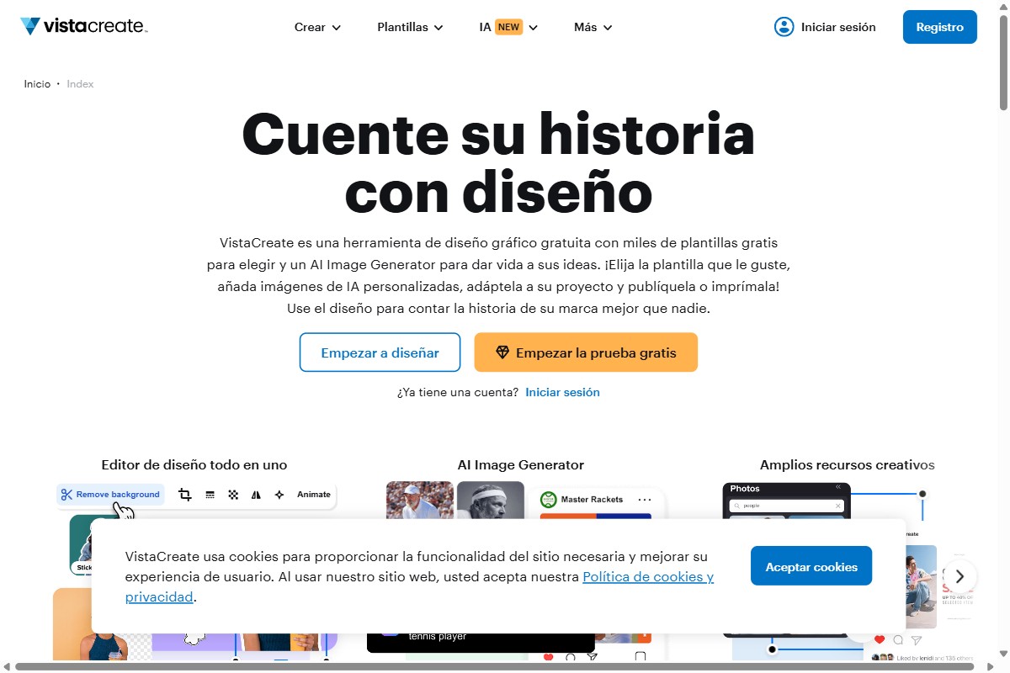Click the diamond icon on the free trial button
This screenshot has height=673, width=1010.
tap(502, 352)
